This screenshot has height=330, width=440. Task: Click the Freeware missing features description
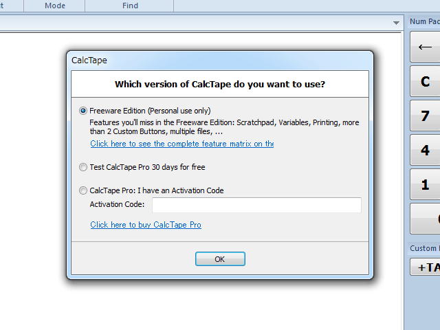224,126
